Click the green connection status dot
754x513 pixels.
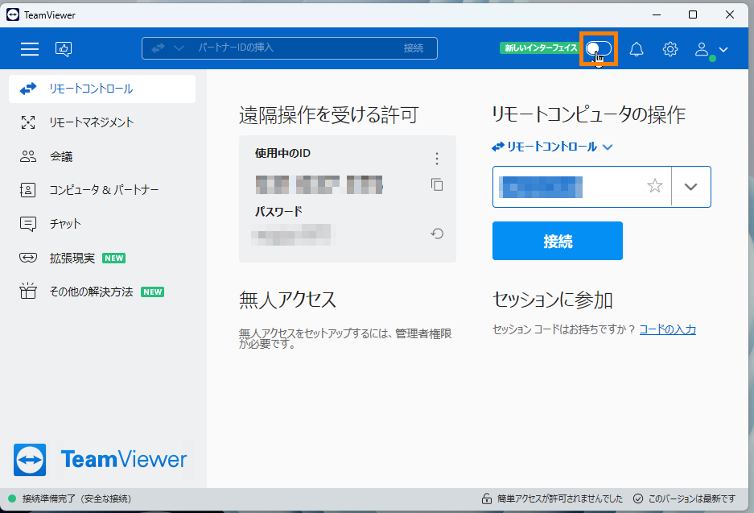[x=12, y=499]
